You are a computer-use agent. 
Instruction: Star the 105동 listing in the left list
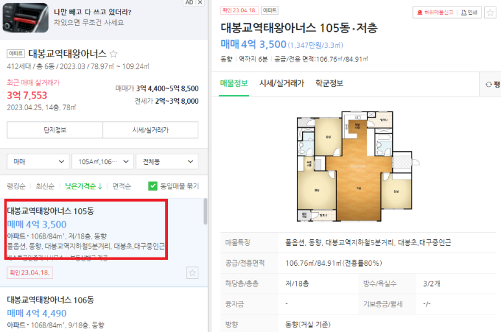(x=192, y=272)
